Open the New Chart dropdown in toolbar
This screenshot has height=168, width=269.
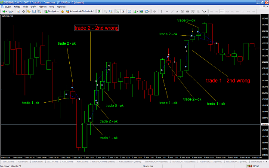click(4, 12)
